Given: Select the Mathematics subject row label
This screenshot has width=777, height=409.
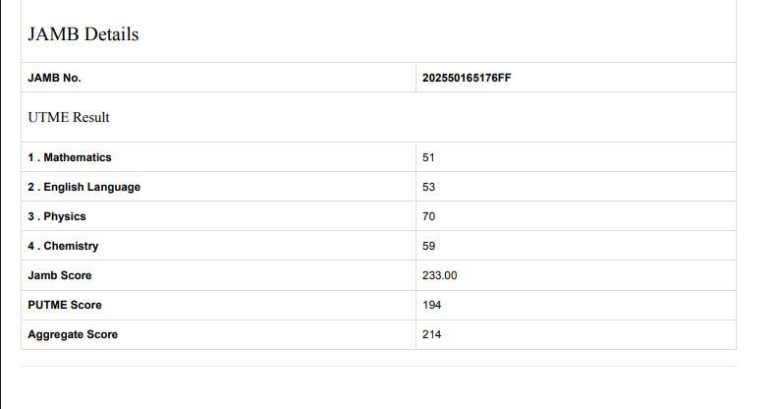Looking at the screenshot, I should (70, 157).
